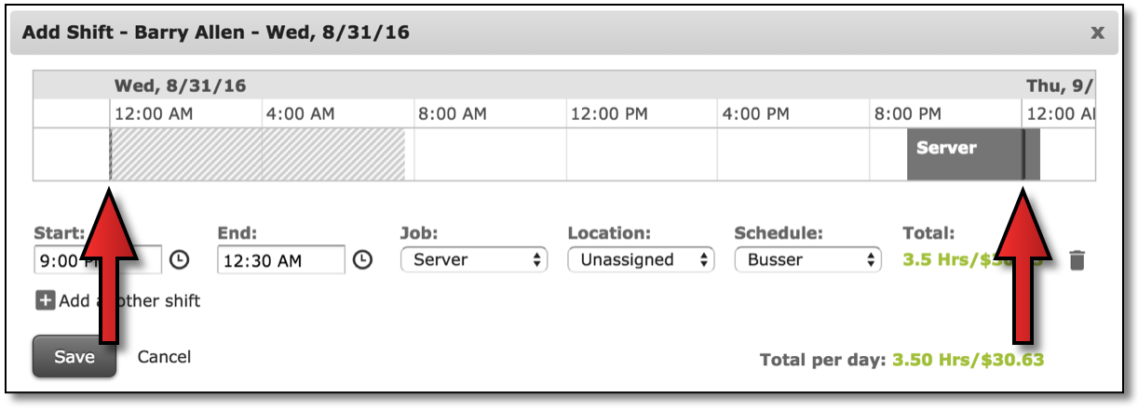The image size is (1138, 409).
Task: Click the midnight divider line in Server block
Action: tap(1023, 154)
